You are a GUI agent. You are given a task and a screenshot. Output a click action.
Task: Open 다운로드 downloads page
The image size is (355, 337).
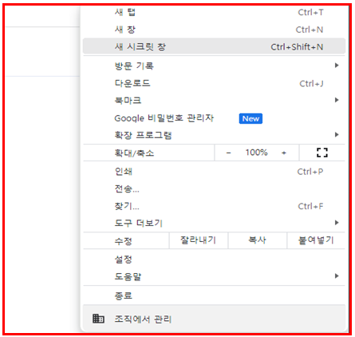tap(214, 83)
